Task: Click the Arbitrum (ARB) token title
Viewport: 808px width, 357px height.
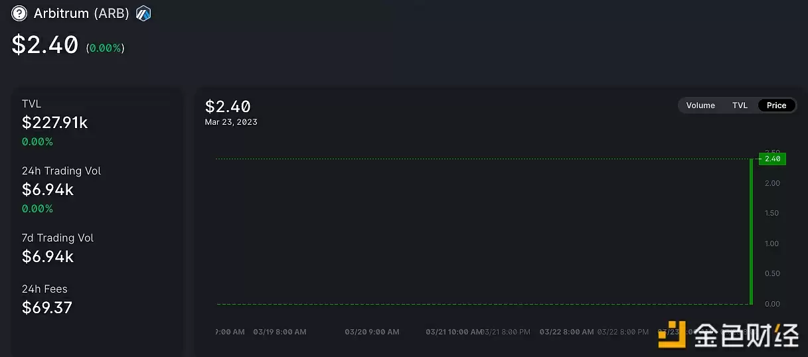Action: click(80, 13)
